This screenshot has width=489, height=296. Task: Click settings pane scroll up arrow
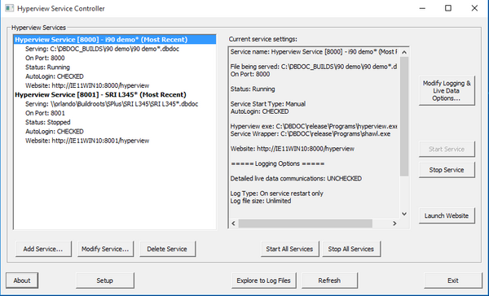[404, 52]
